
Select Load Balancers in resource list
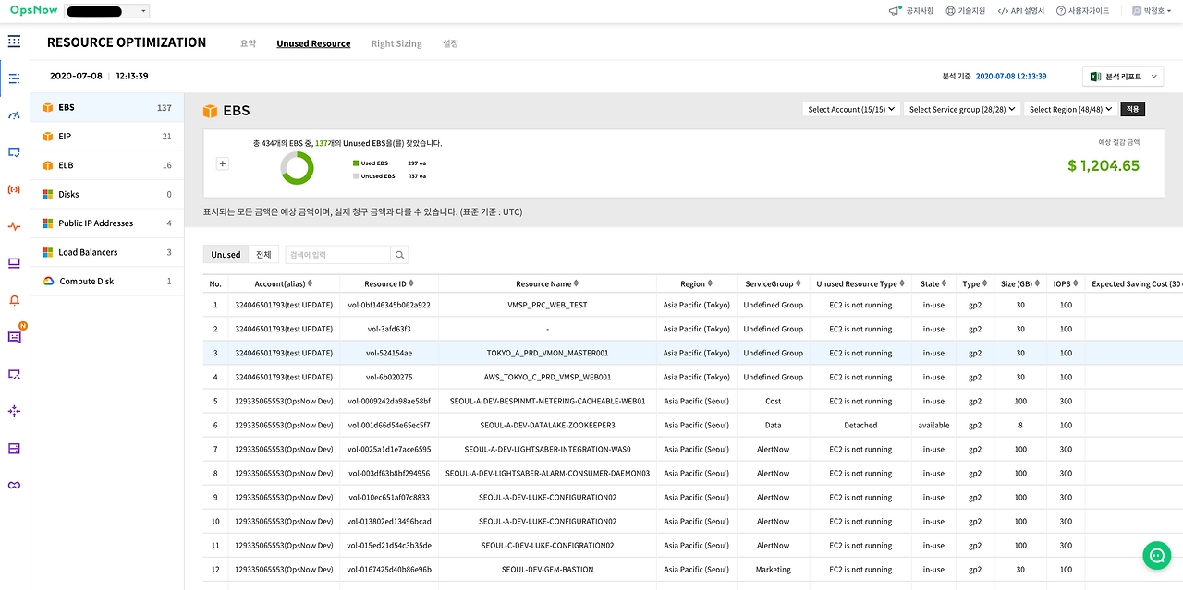point(107,252)
